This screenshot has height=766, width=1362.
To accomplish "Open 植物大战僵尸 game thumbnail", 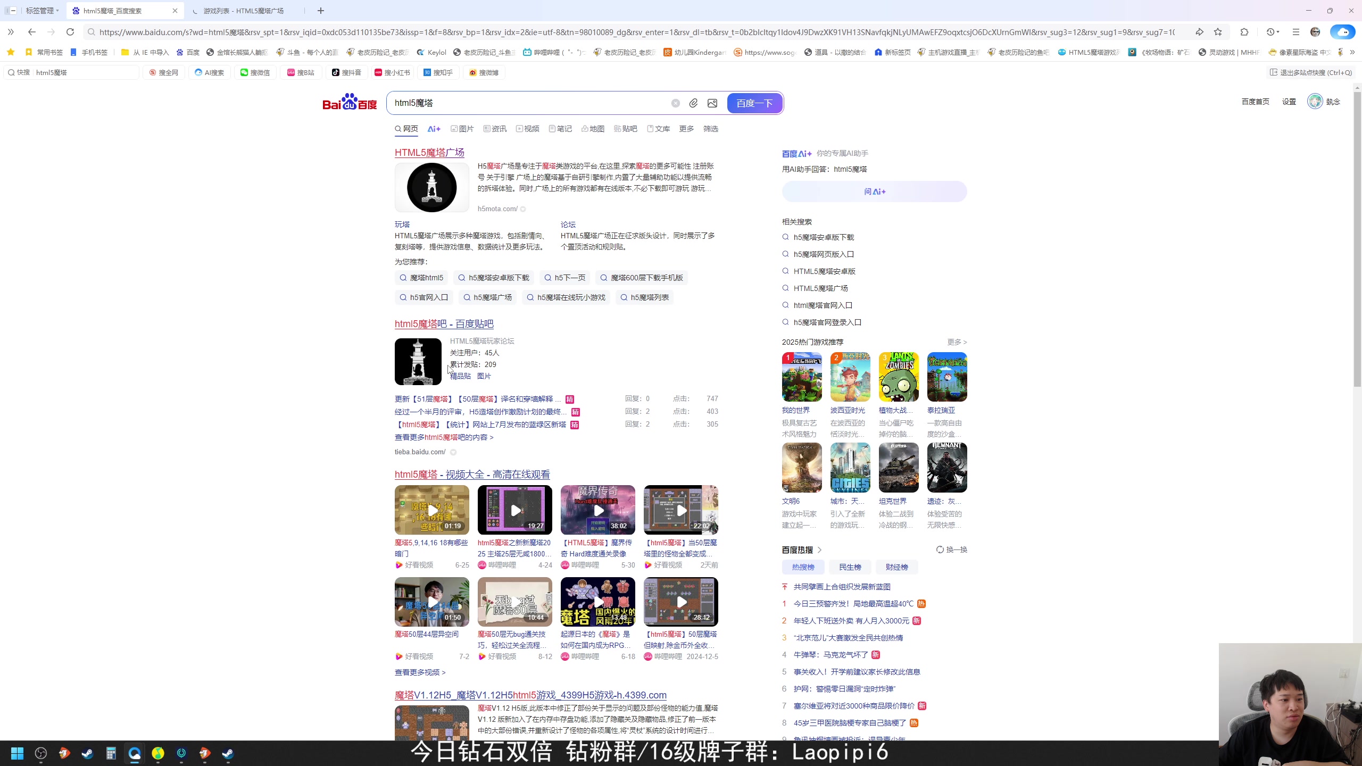I will point(899,377).
